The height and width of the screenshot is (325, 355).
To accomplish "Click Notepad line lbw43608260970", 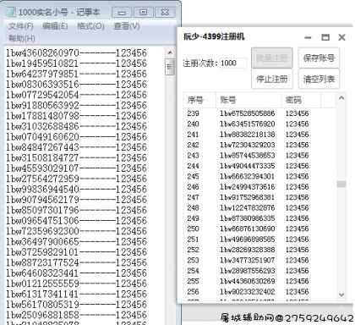I will (76, 52).
